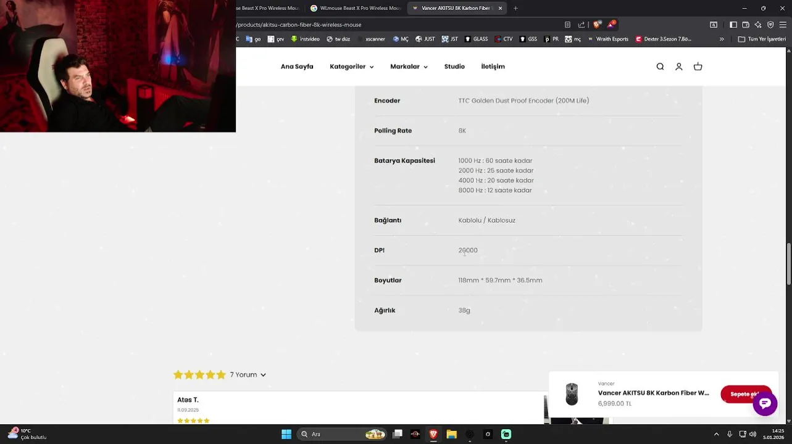Screen dimensions: 792x444
Task: Open the İletişim contact page
Action: tap(493, 67)
